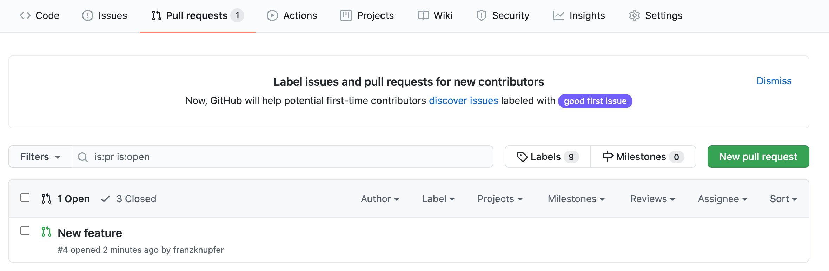The image size is (829, 271).
Task: Show the 3 Closed pull requests
Action: point(128,199)
